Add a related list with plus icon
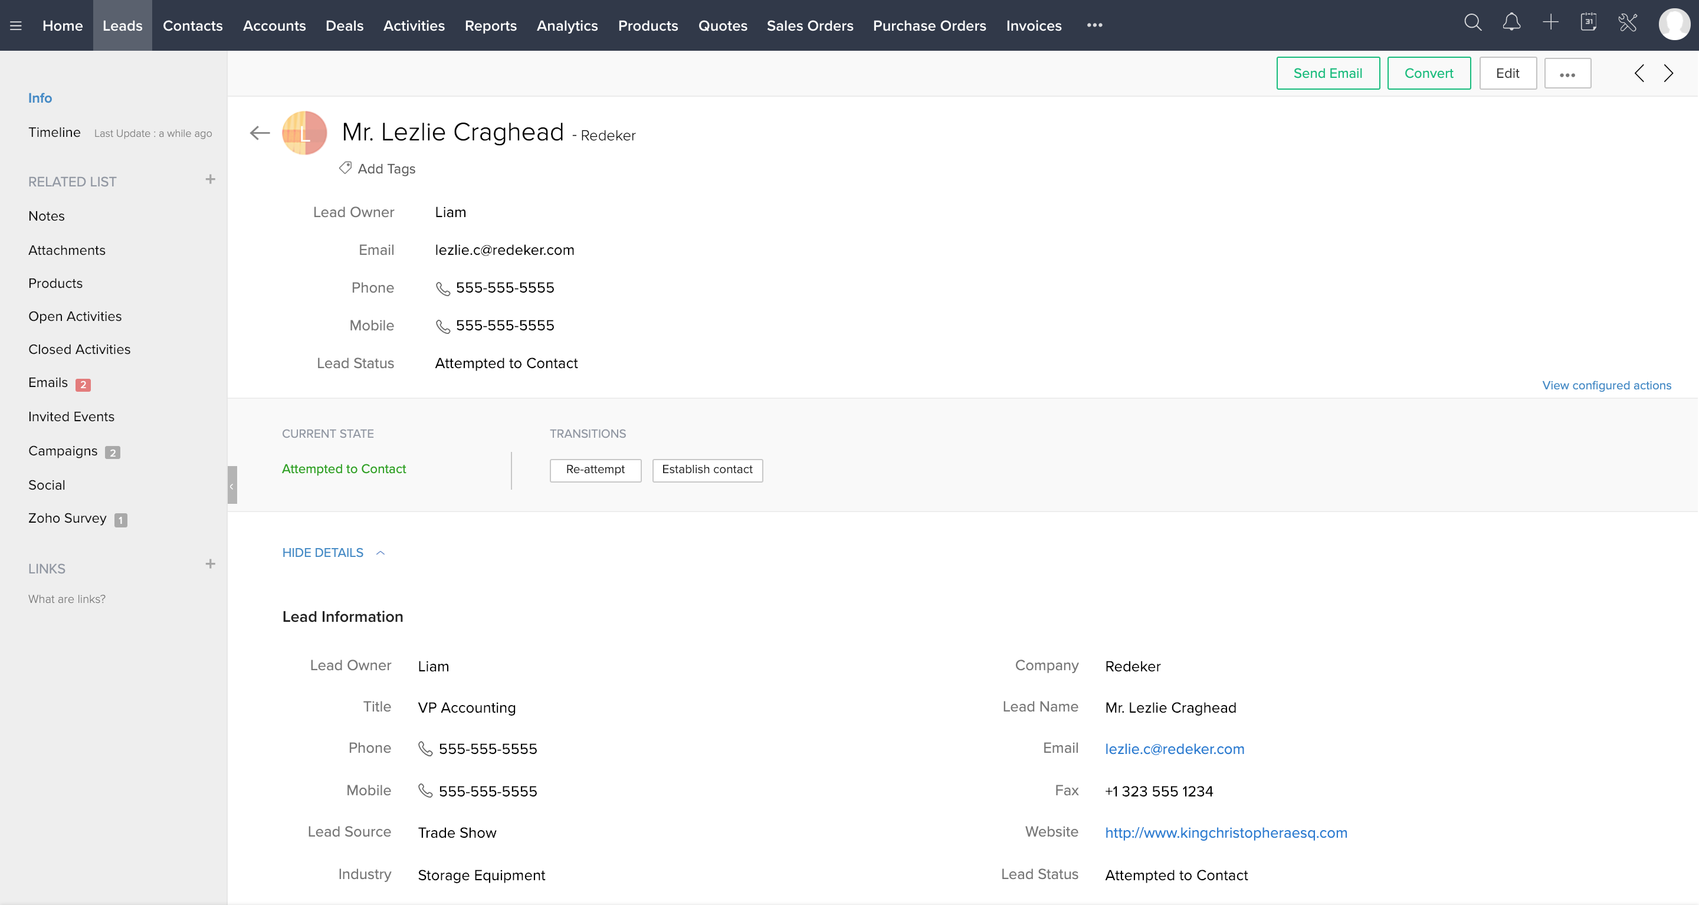This screenshot has width=1699, height=905. [x=210, y=179]
